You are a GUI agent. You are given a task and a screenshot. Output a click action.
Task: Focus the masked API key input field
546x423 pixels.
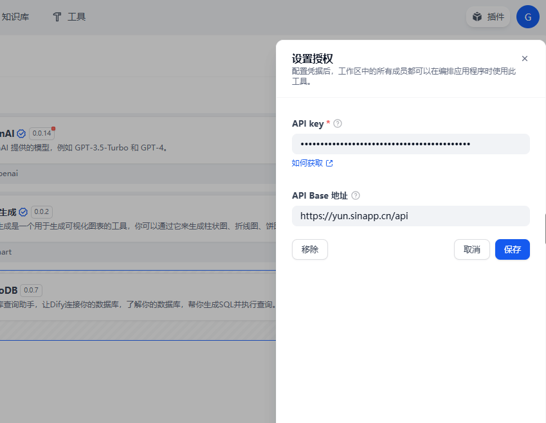pyautogui.click(x=410, y=144)
